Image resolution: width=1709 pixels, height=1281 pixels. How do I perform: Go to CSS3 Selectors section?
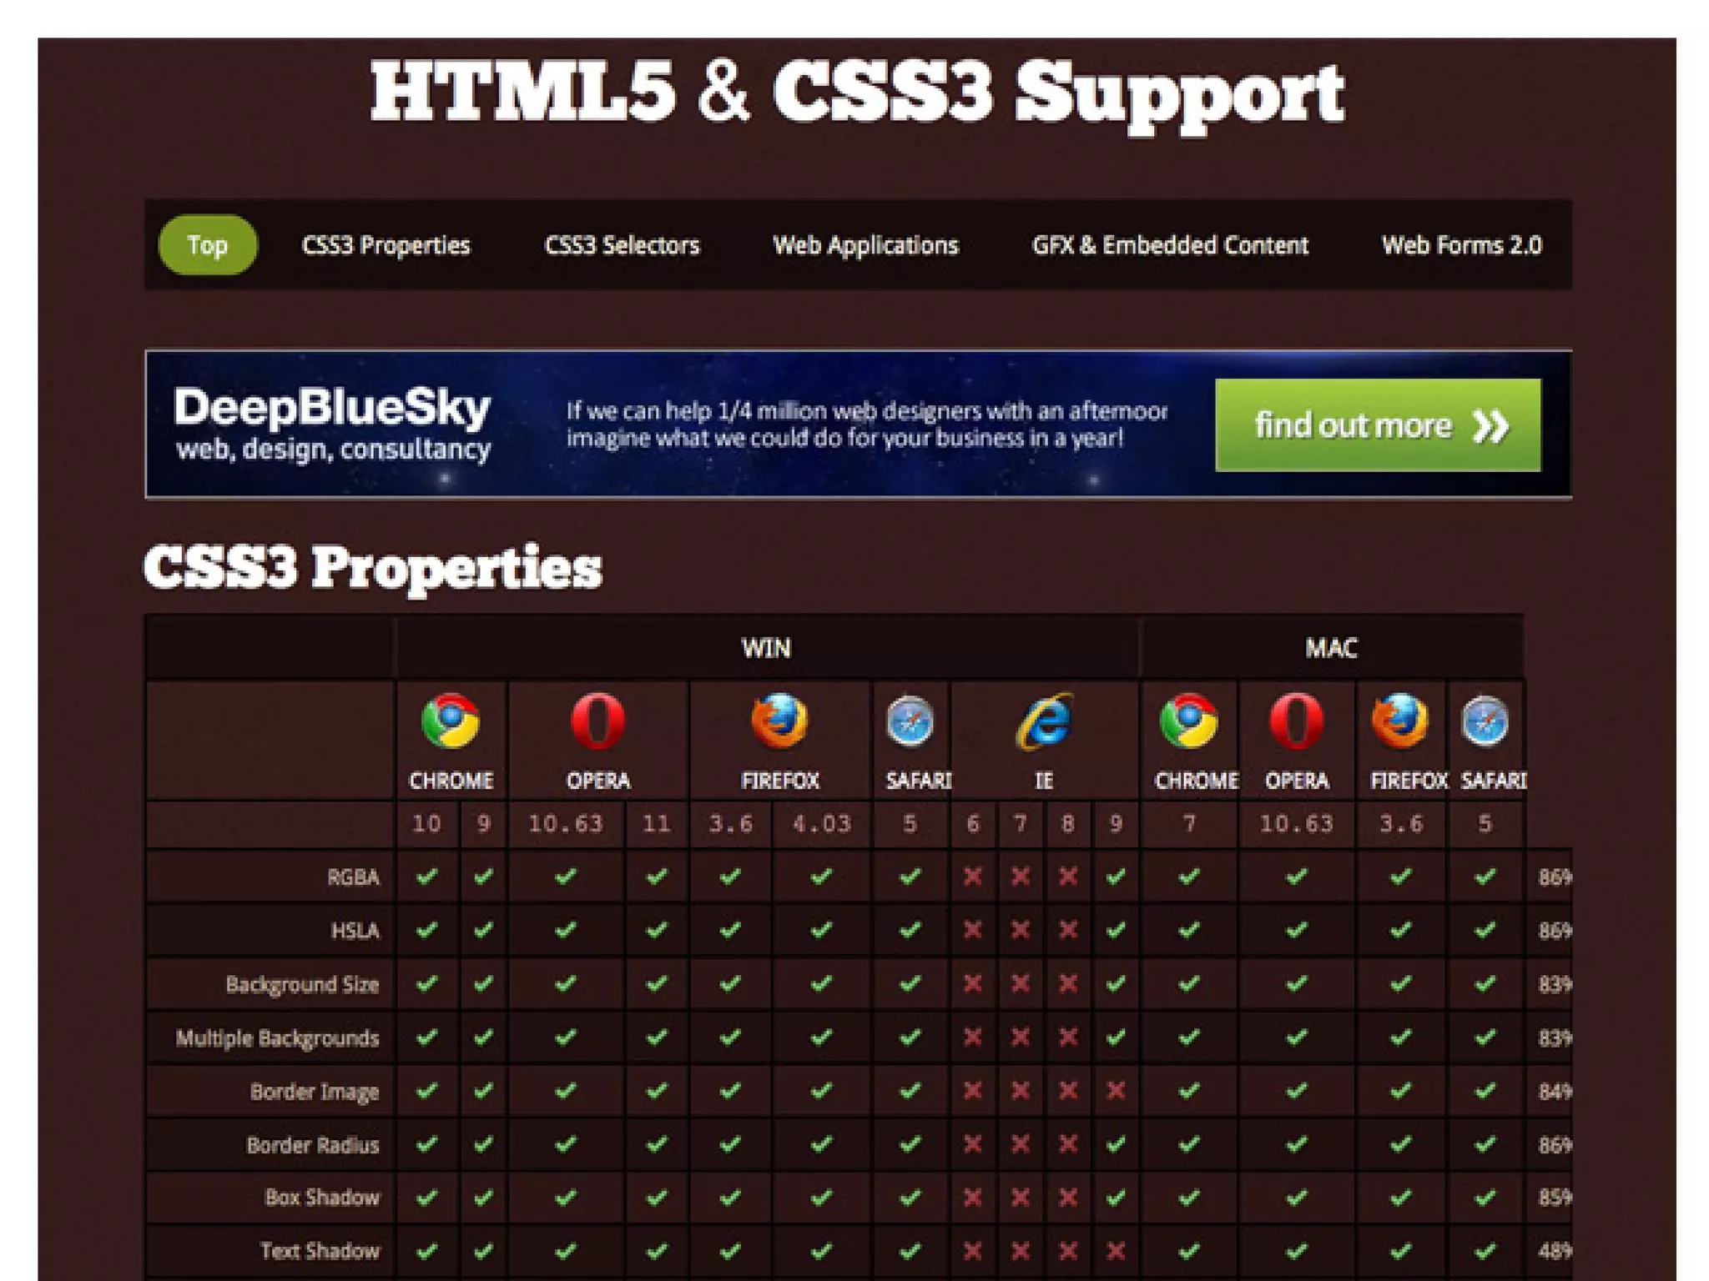pos(622,245)
